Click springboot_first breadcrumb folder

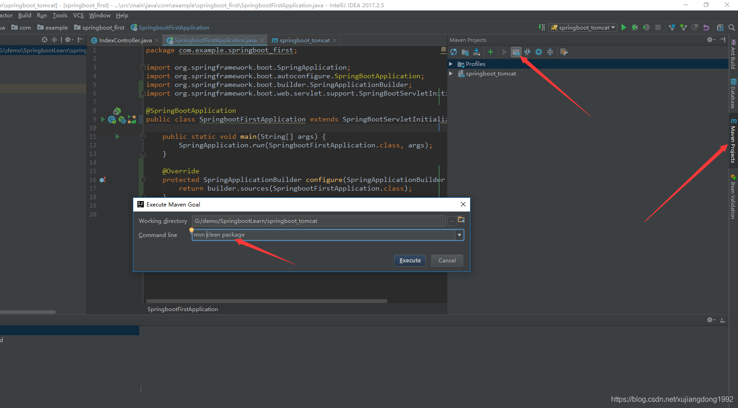tap(99, 28)
